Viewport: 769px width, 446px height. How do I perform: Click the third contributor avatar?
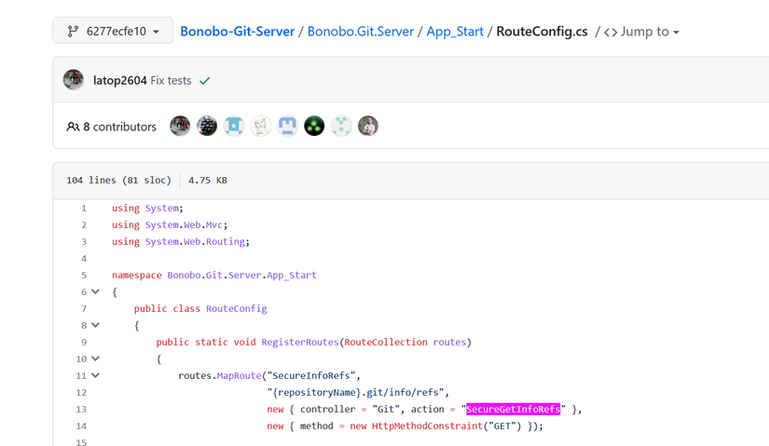coord(234,127)
